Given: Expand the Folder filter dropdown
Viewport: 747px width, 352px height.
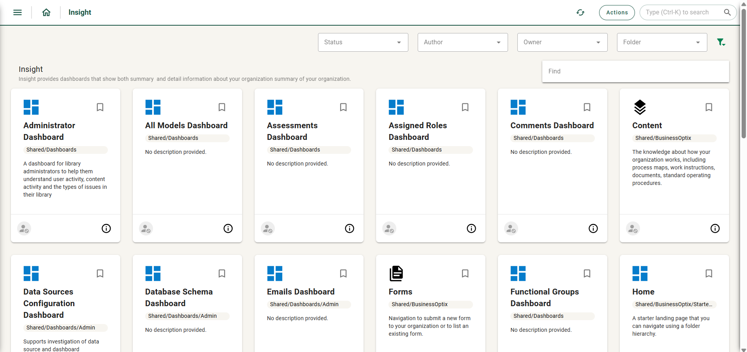Looking at the screenshot, I should click(662, 42).
